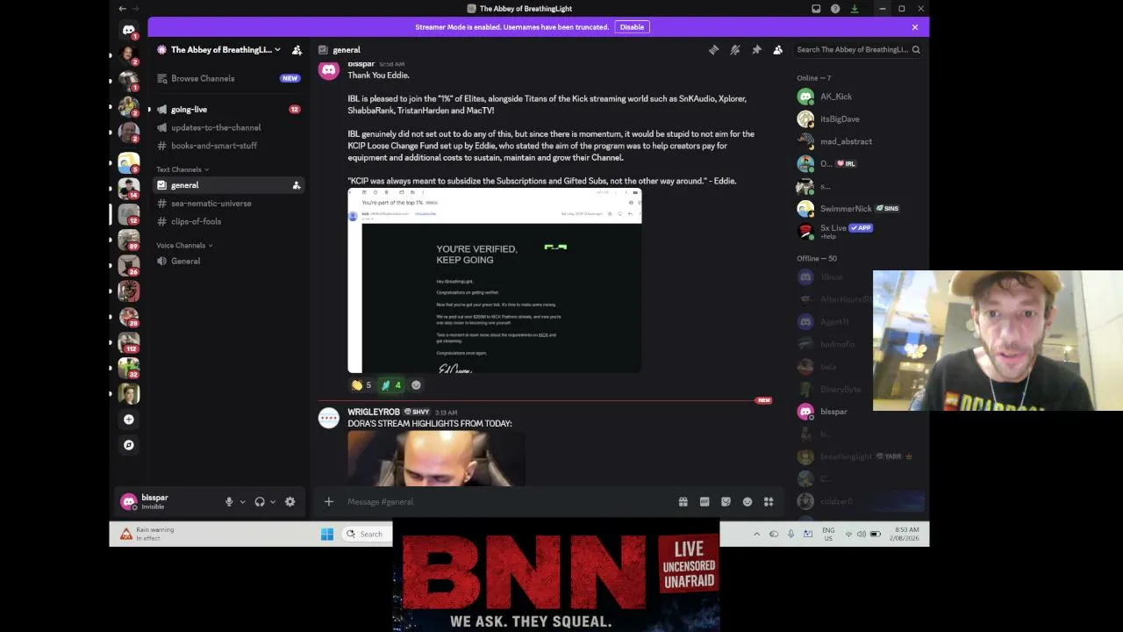Image resolution: width=1123 pixels, height=632 pixels.
Task: Open Discover servers compass icon
Action: tap(129, 445)
